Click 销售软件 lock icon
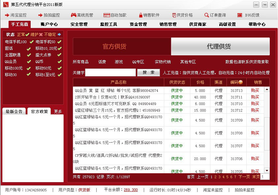The width and height of the screenshot is (278, 195). [141, 15]
